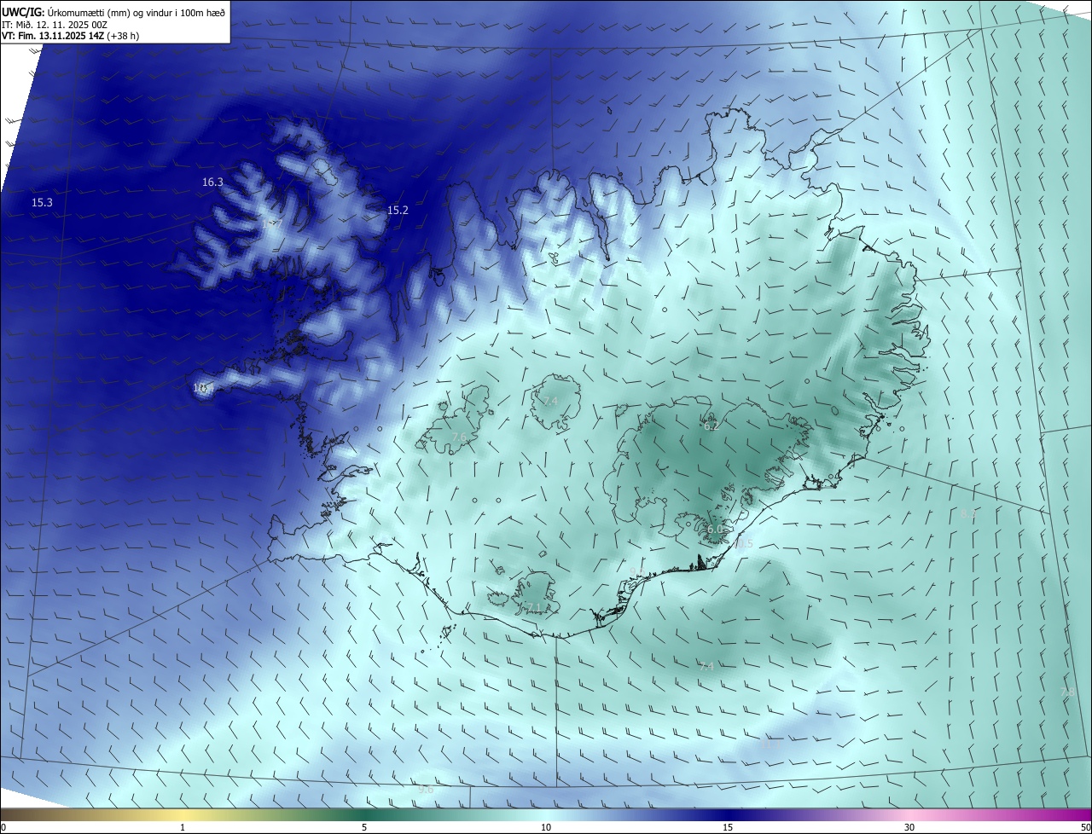Click the 6.2 value on northern Vatnajökull
The height and width of the screenshot is (834, 1092).
click(710, 424)
